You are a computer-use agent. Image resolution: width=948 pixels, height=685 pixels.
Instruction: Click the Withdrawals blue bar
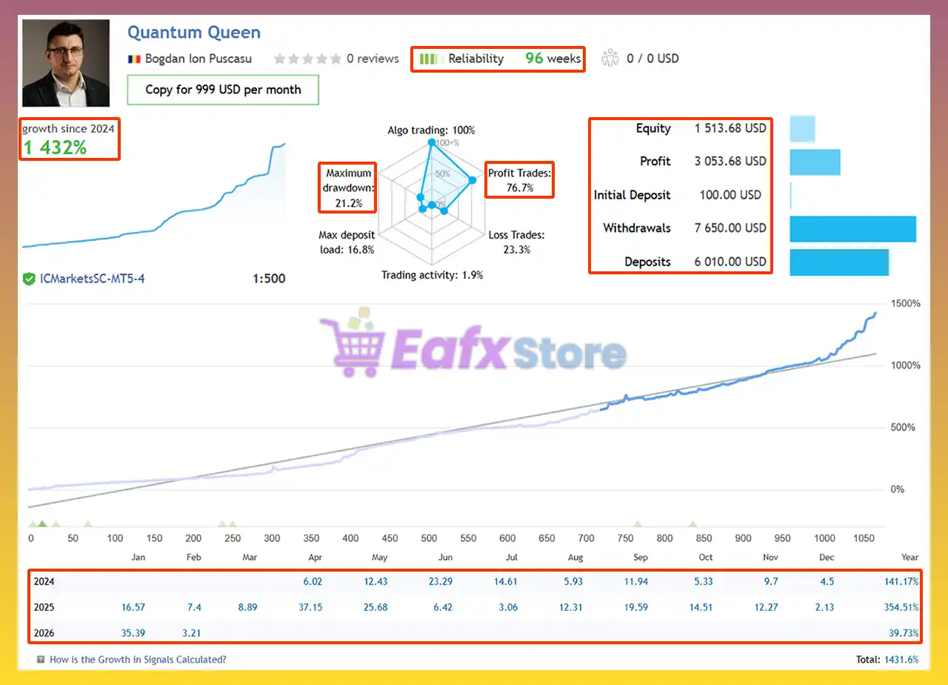click(852, 228)
